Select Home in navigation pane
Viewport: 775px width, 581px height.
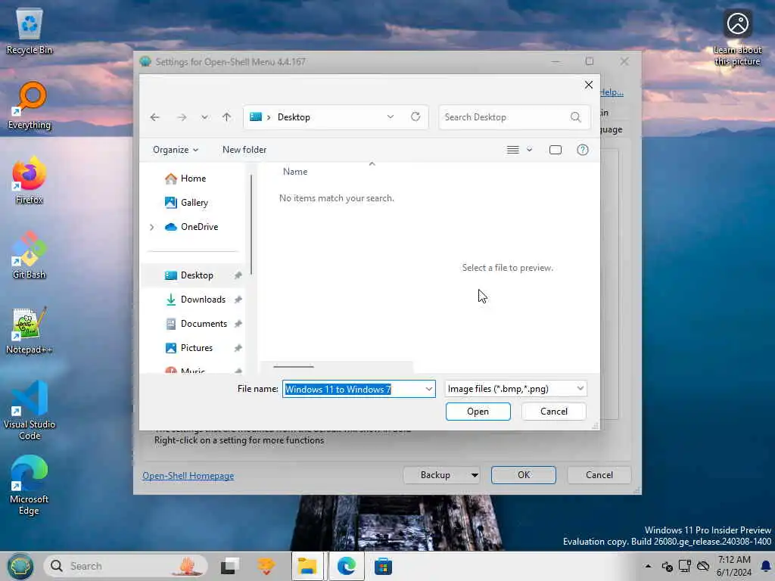(193, 179)
